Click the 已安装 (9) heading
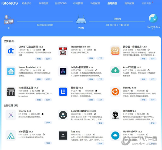 coord(9,41)
